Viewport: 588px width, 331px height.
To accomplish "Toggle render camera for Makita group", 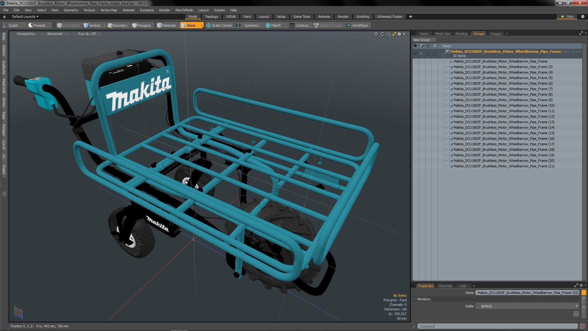I will point(422,54).
